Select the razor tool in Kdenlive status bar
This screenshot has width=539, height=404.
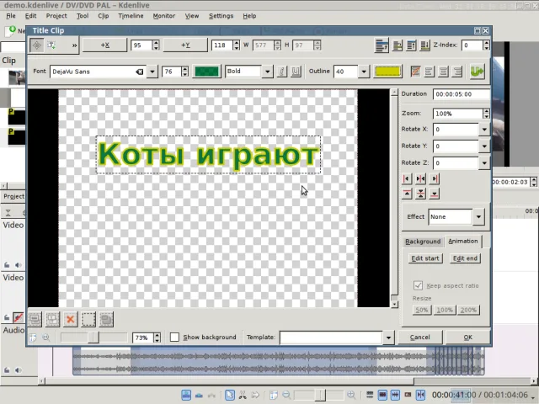tap(243, 395)
